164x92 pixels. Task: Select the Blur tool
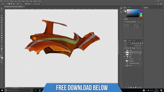[2, 36]
